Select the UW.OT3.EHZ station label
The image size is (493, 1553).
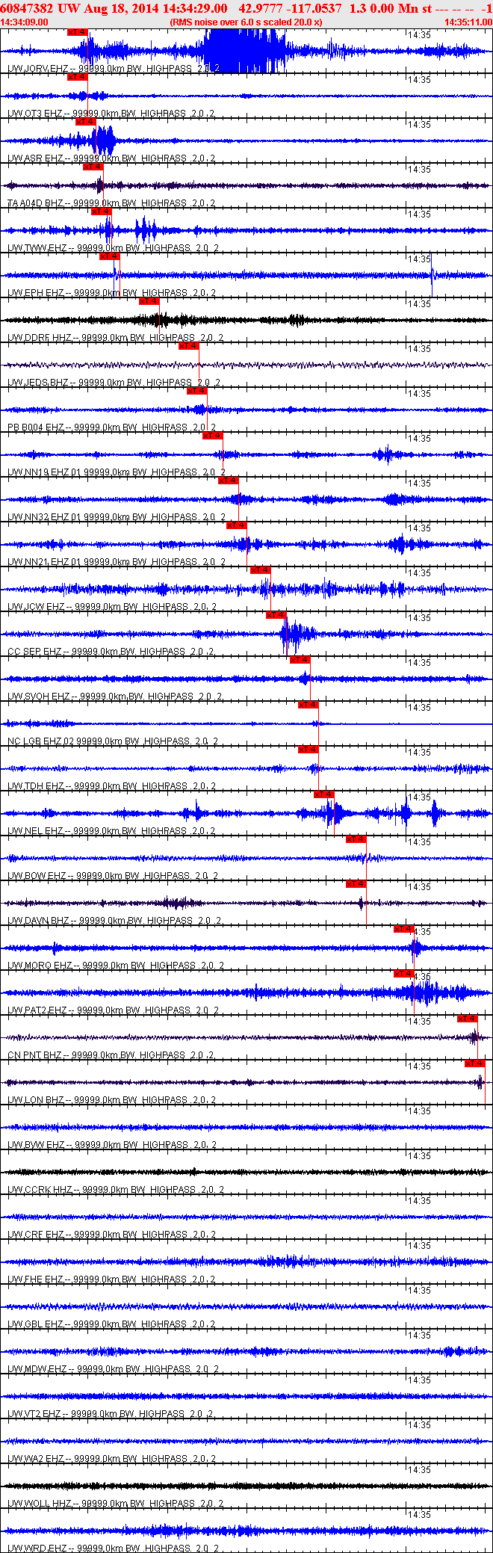[x=111, y=114]
